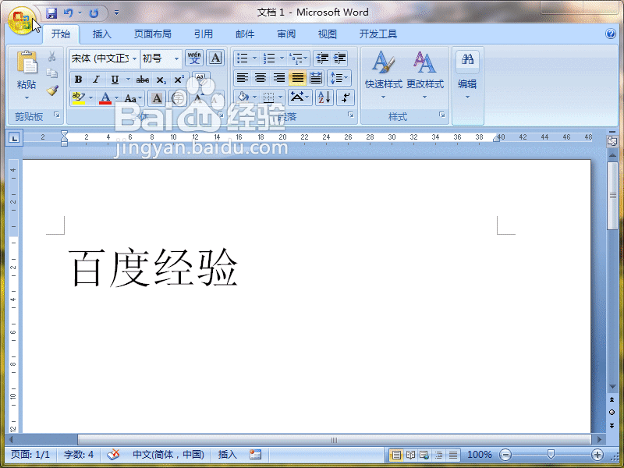This screenshot has width=624, height=468.
Task: Decrease paragraph indent
Action: (322, 58)
